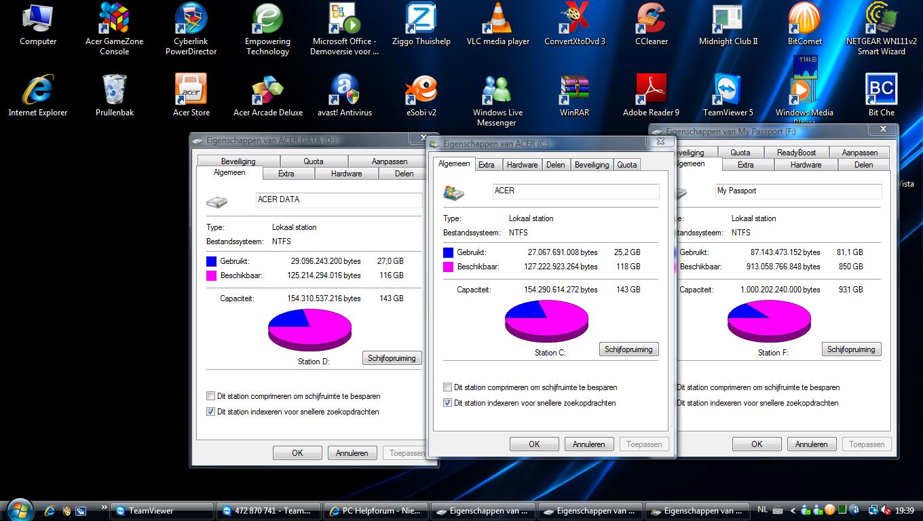The image size is (923, 521).
Task: Open Windows Live Messenger shortcut
Action: point(498,100)
